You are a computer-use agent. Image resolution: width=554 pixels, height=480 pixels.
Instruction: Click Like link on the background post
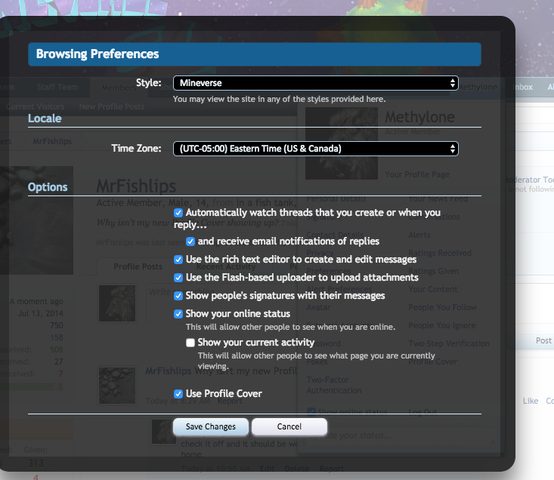531,401
